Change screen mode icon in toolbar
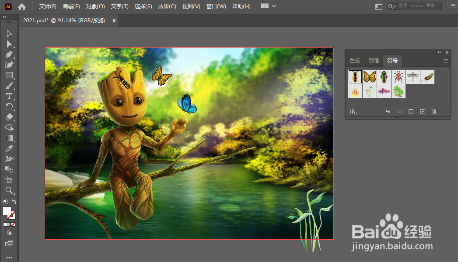The width and height of the screenshot is (458, 262). pyautogui.click(x=9, y=243)
